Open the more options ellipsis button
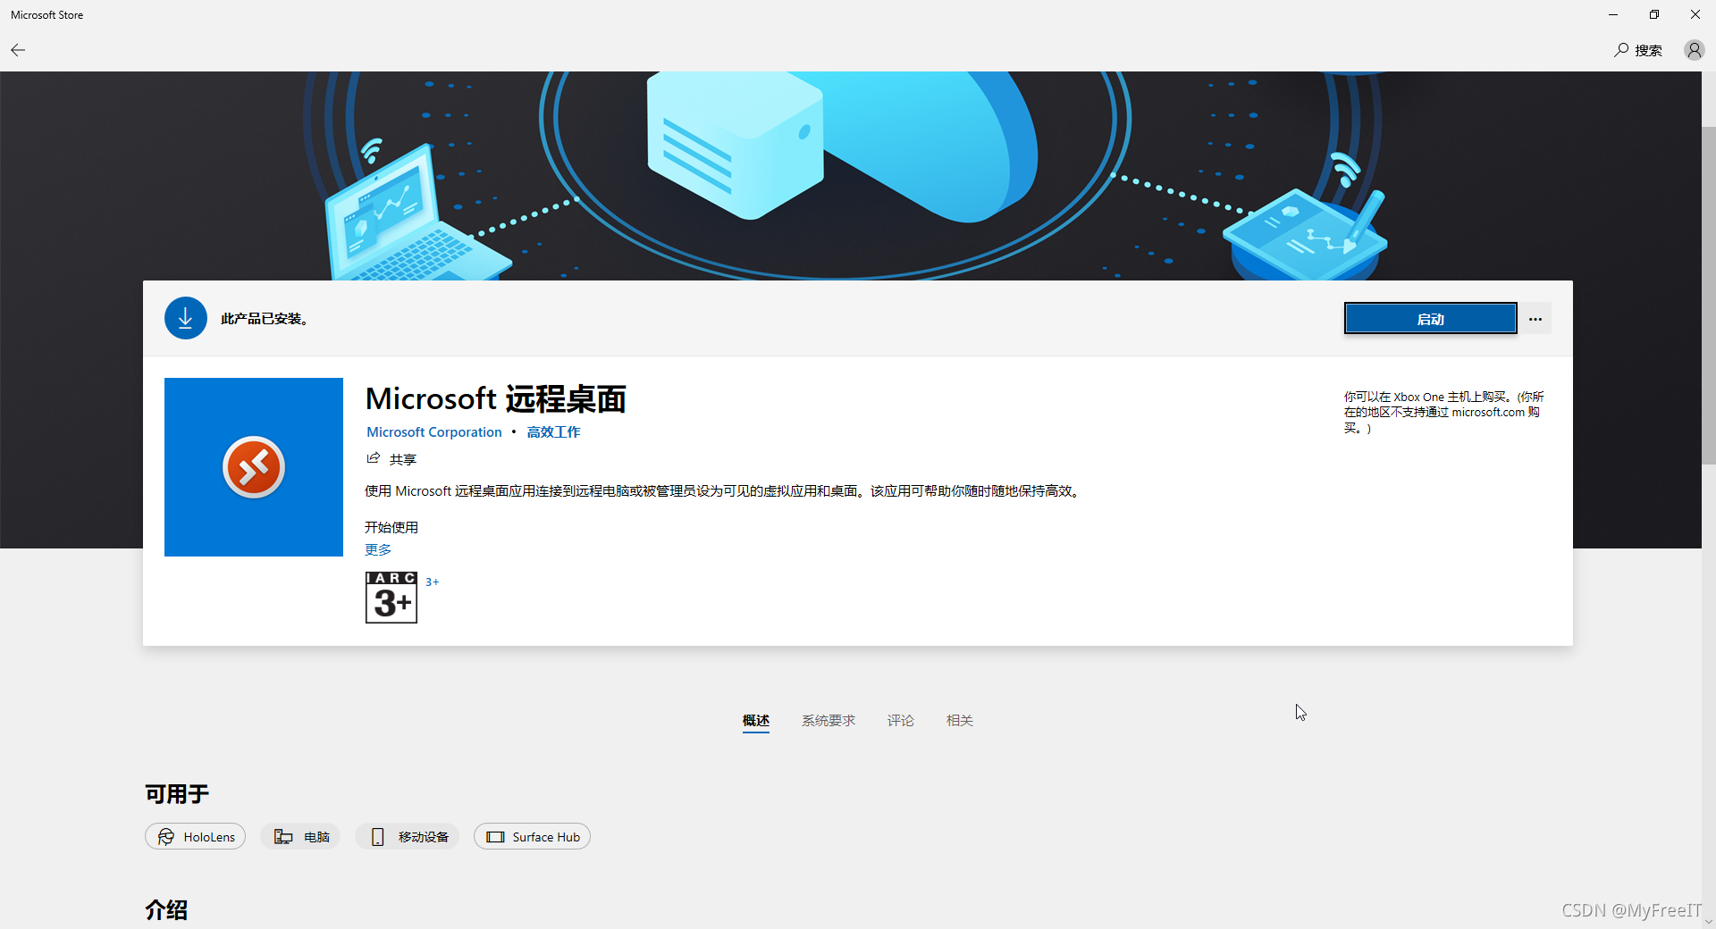The image size is (1716, 929). [1535, 319]
